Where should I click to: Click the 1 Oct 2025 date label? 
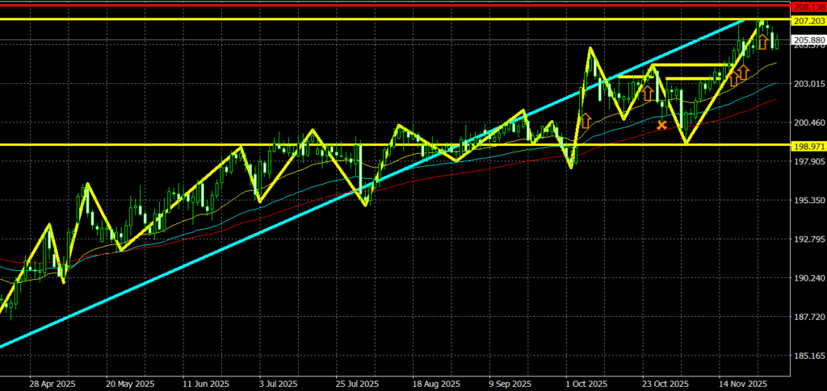coord(587,384)
